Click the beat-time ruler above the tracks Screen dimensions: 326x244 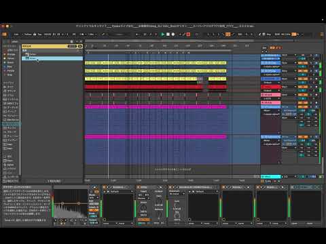pos(172,46)
